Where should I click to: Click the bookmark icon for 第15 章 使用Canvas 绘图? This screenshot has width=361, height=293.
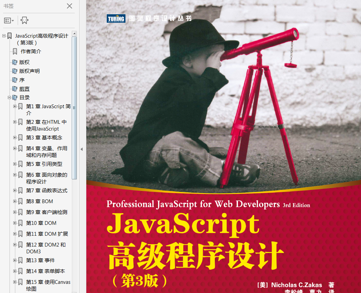[20, 282]
